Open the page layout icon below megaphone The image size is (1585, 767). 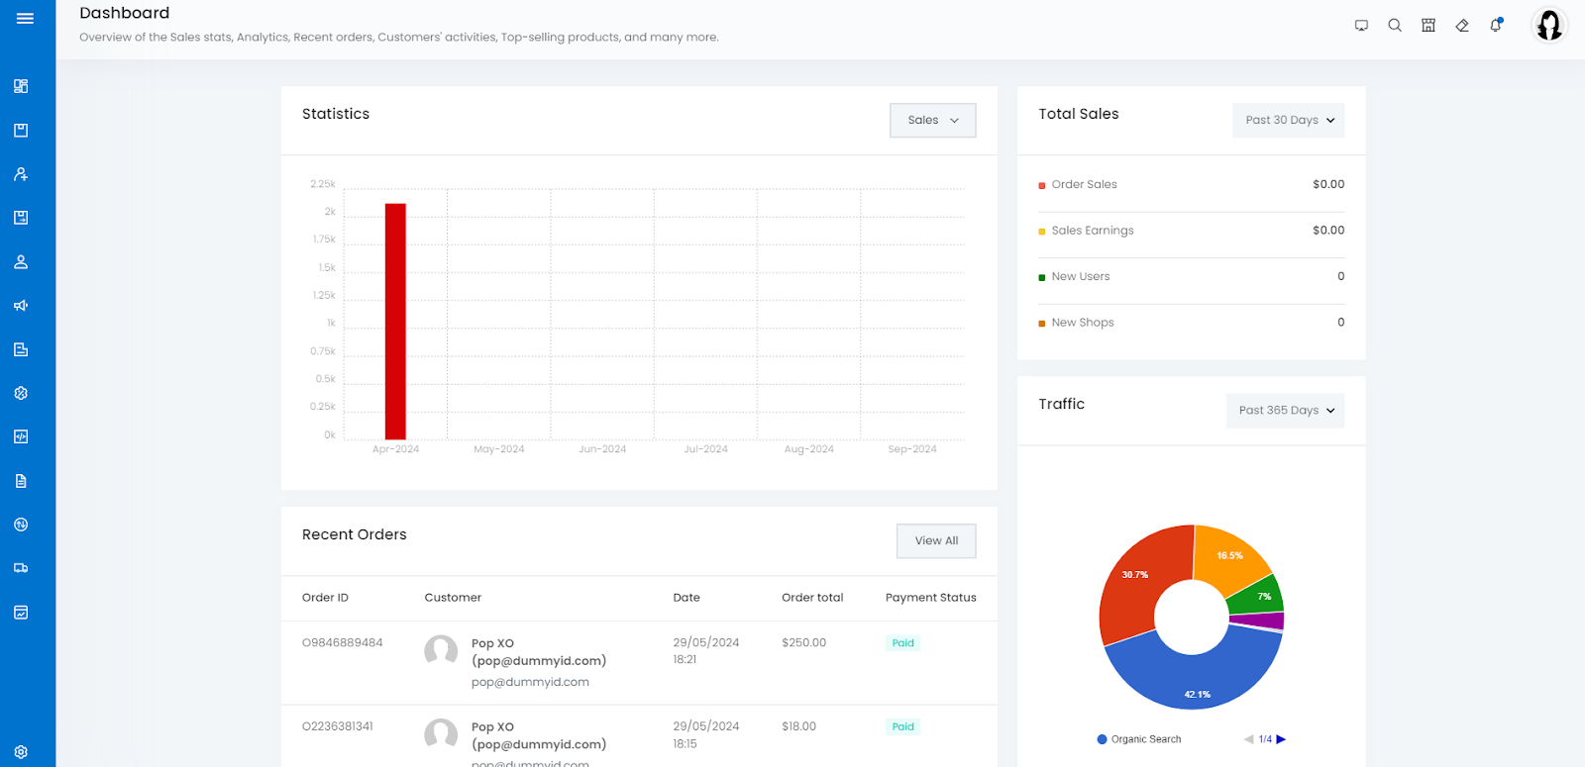(x=21, y=349)
